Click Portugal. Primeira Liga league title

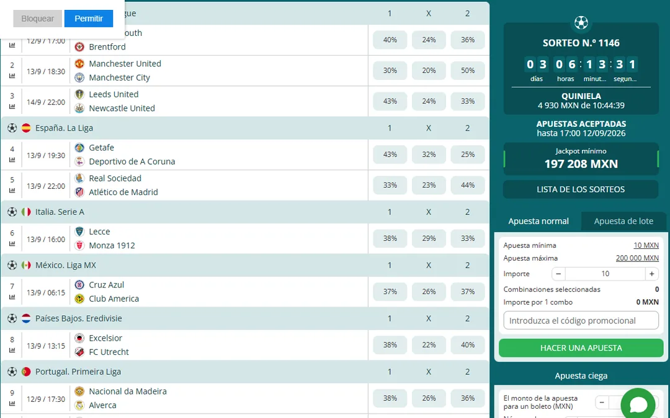point(78,372)
